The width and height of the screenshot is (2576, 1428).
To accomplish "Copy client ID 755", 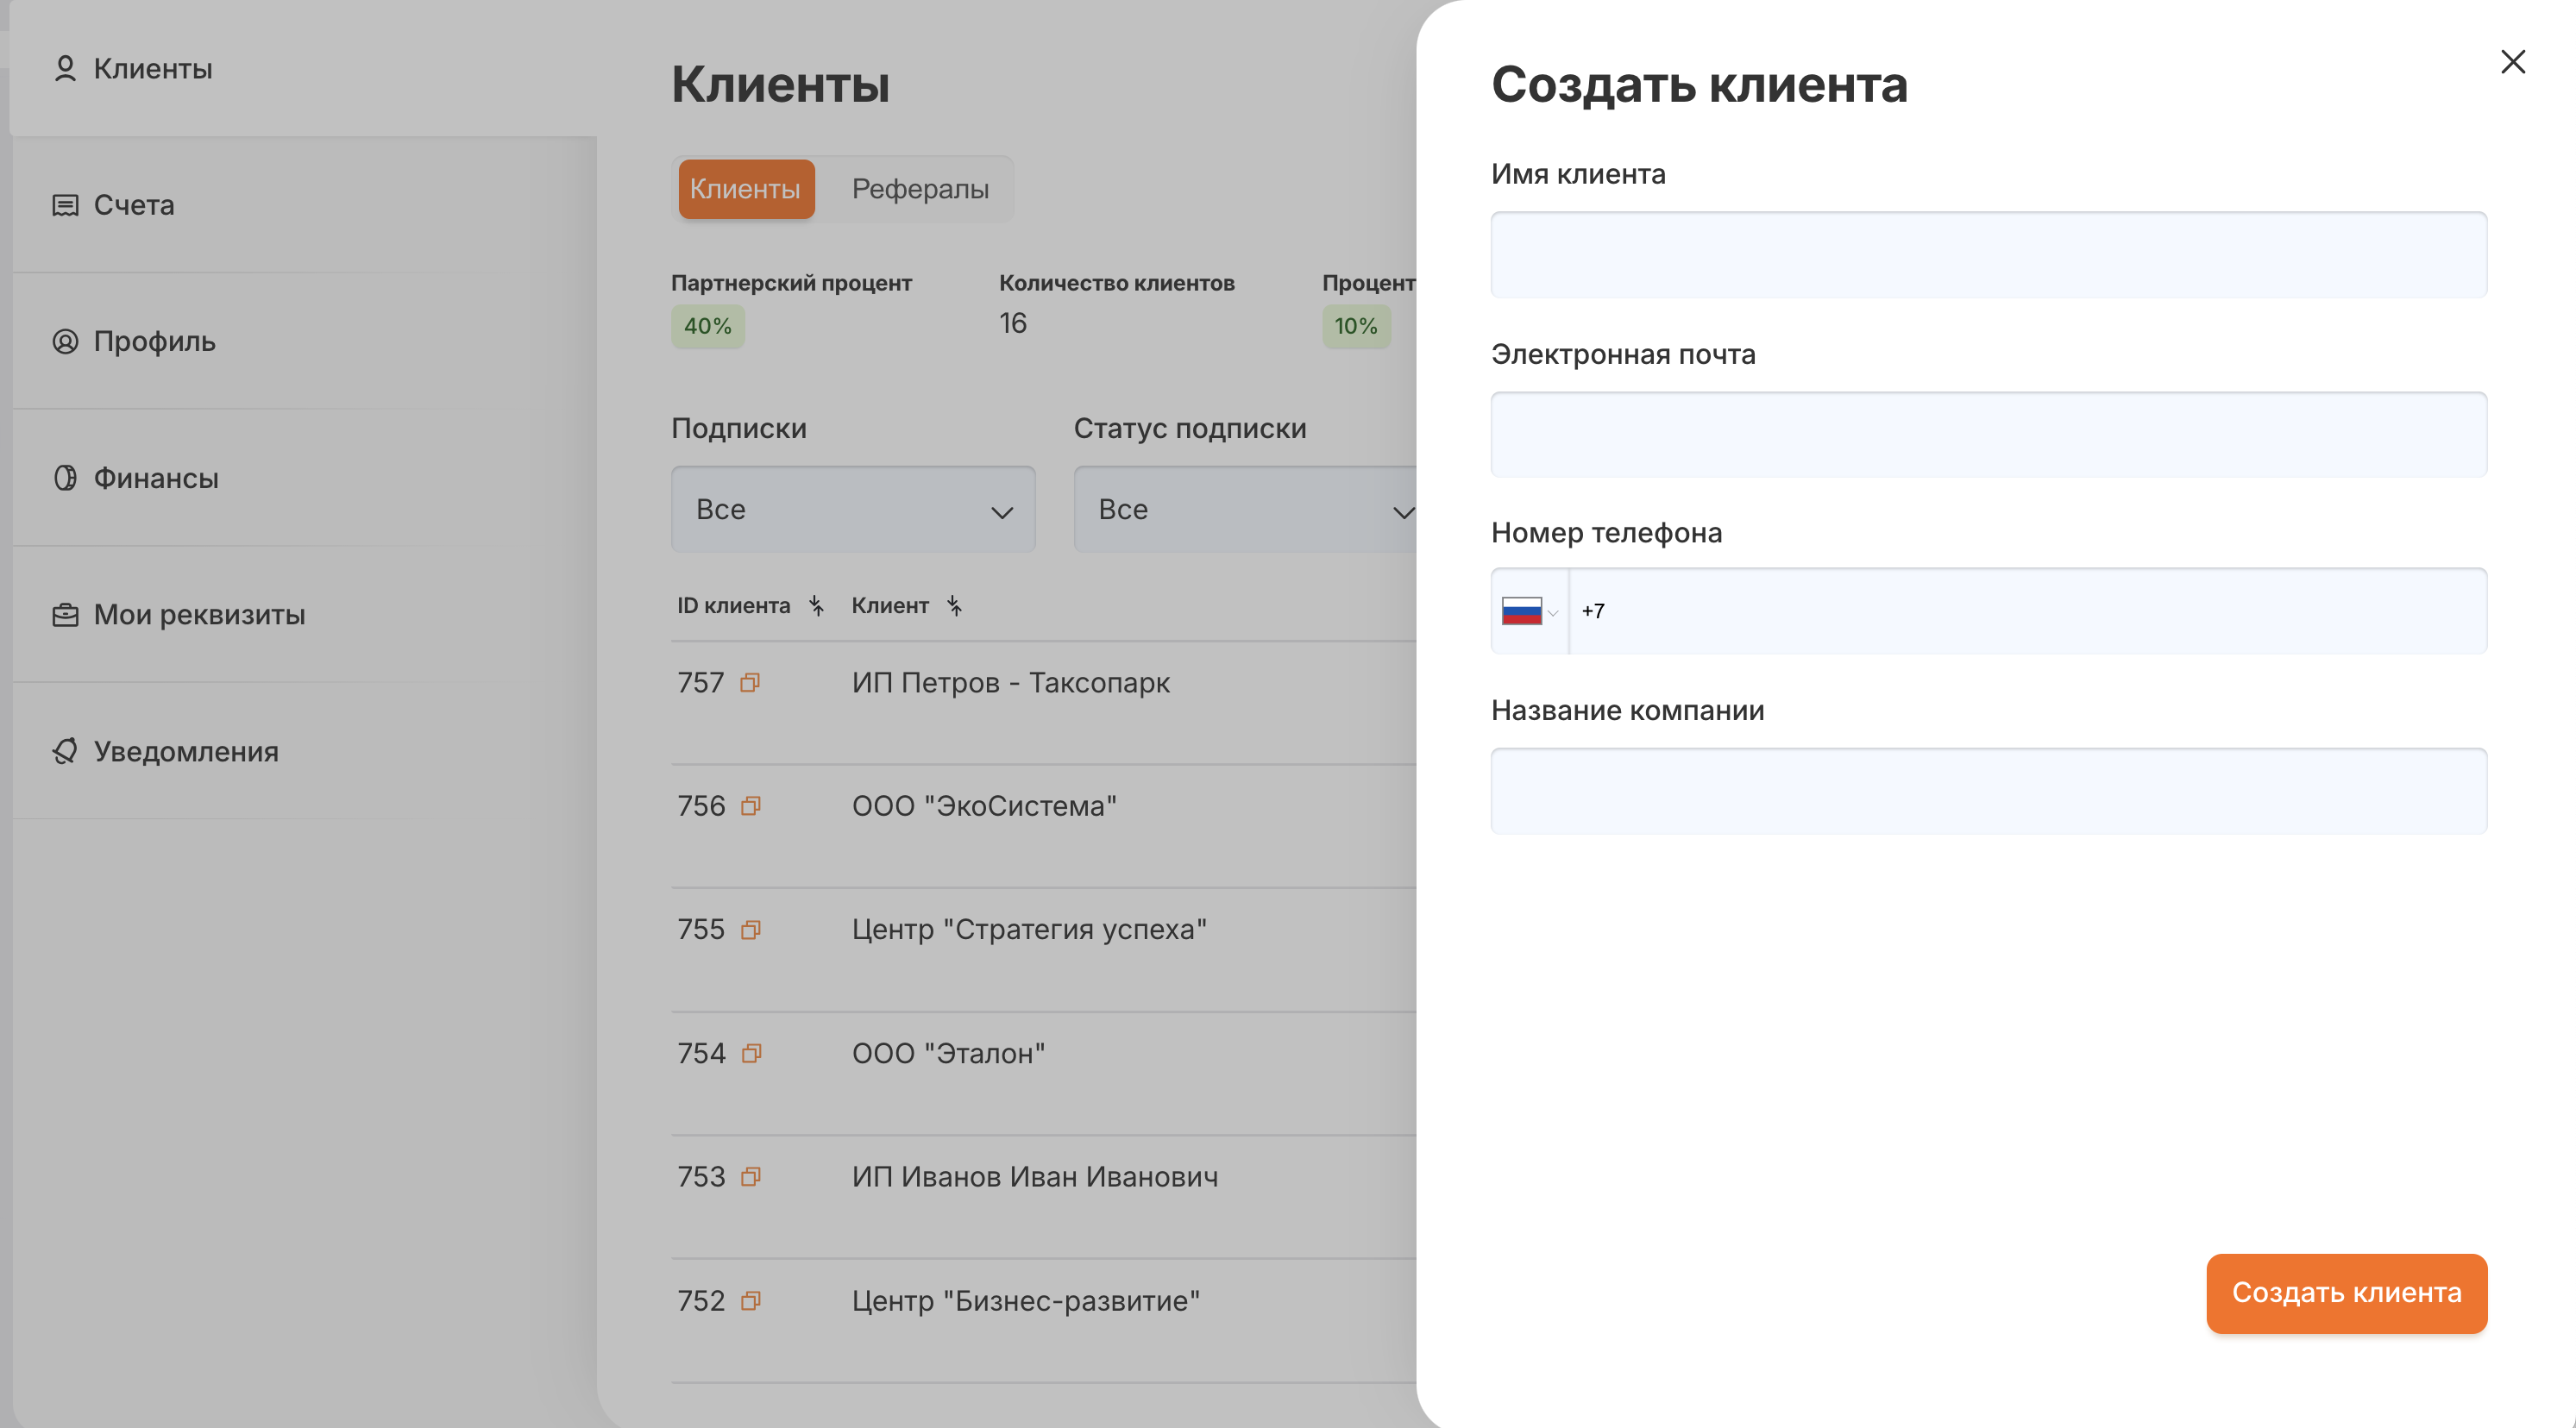I will (751, 930).
